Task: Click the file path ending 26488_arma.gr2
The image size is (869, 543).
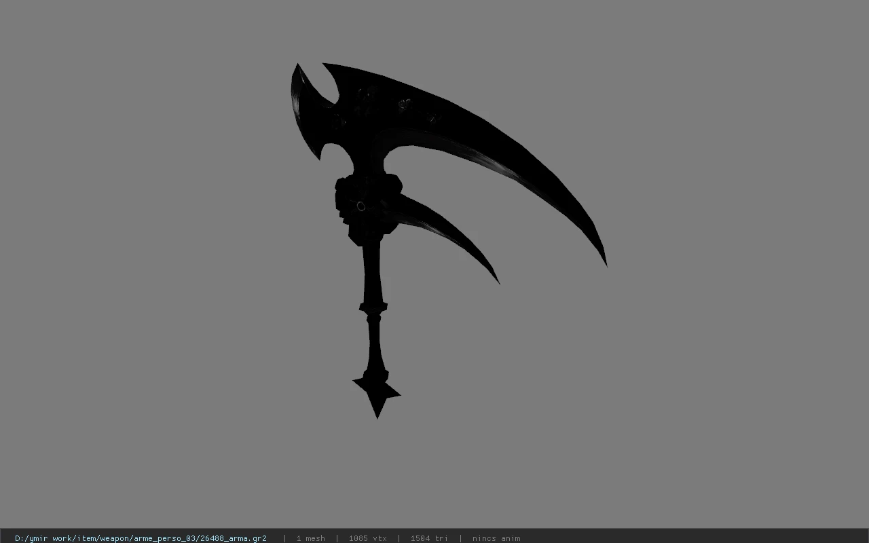Action: click(x=141, y=538)
